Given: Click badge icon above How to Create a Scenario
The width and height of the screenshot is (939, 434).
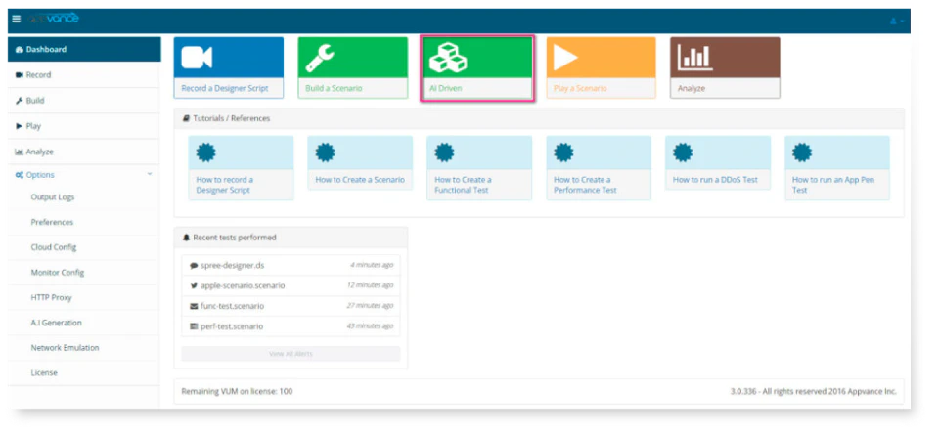Looking at the screenshot, I should 325,152.
